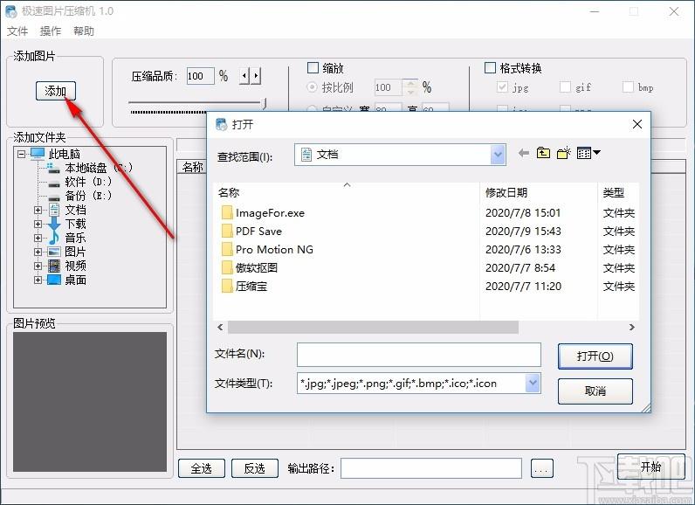Decrease compression quality with left arrow

click(244, 76)
